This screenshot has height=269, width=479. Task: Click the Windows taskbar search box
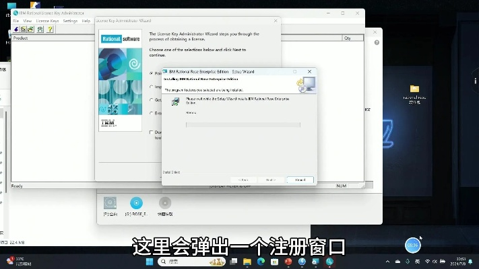coord(182,261)
